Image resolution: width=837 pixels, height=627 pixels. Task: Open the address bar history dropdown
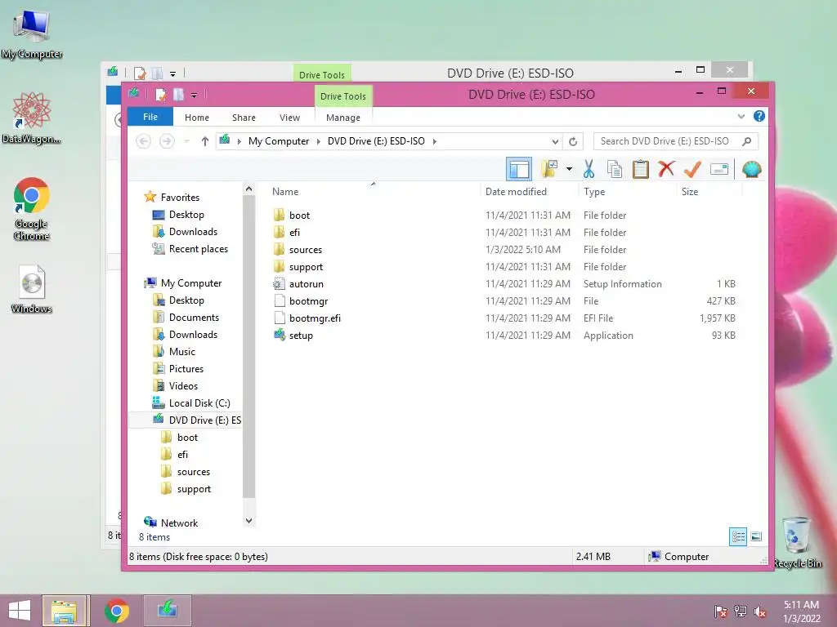pos(555,141)
